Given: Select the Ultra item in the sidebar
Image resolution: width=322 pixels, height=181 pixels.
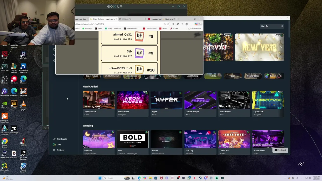Looking at the screenshot, I should click(x=57, y=145).
